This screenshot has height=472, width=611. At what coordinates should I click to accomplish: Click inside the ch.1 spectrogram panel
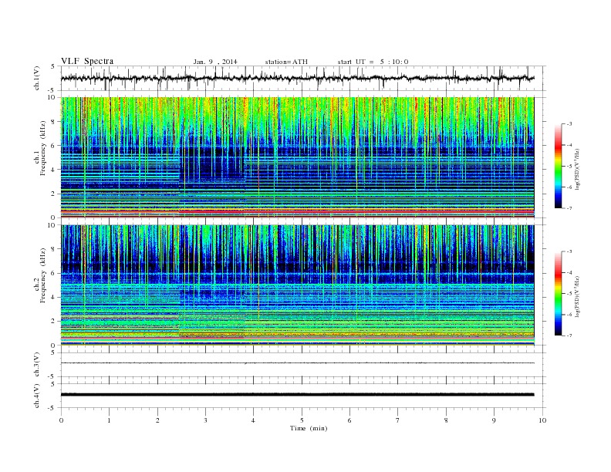click(x=297, y=157)
